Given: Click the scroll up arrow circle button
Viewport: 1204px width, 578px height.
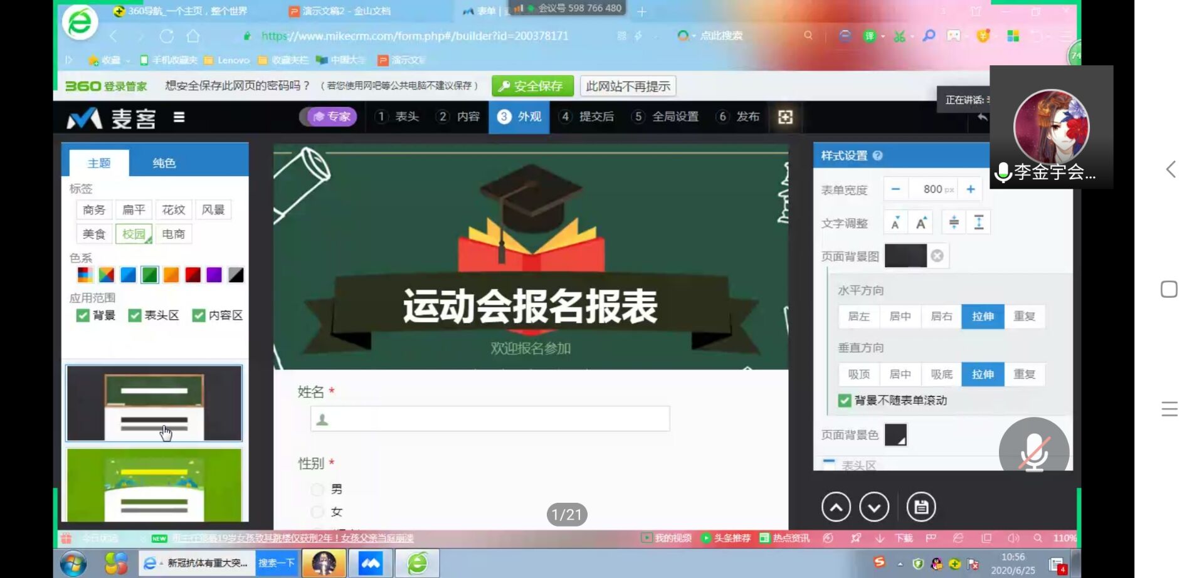Looking at the screenshot, I should (x=836, y=507).
